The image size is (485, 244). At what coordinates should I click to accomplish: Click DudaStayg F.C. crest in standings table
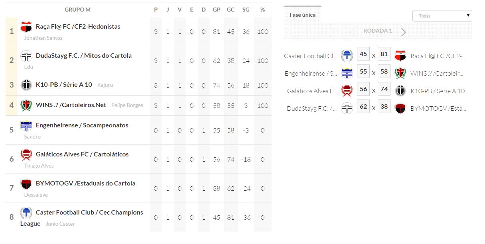(x=26, y=56)
